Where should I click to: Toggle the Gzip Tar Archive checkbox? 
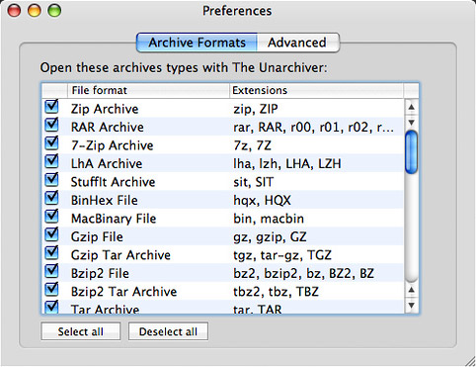pos(51,253)
